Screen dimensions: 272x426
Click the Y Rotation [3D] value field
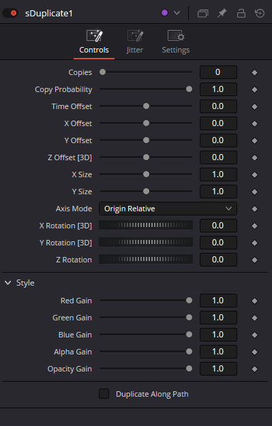[x=218, y=243]
